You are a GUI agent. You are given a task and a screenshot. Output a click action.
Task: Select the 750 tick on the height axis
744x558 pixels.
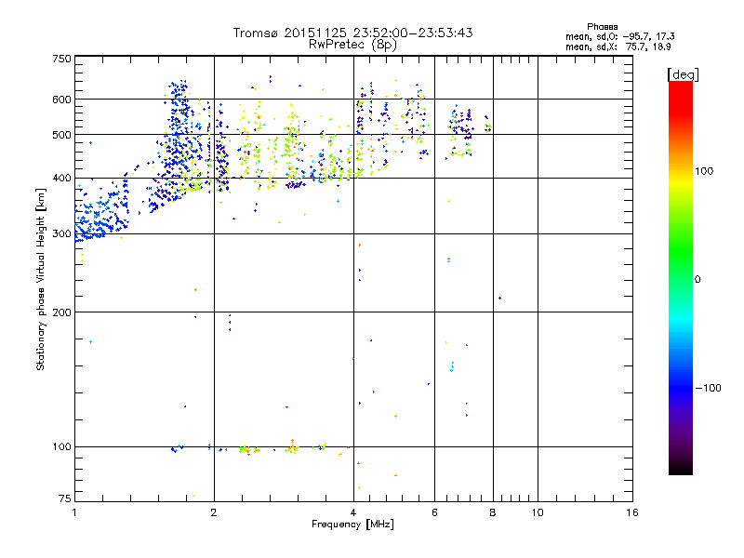pos(61,59)
